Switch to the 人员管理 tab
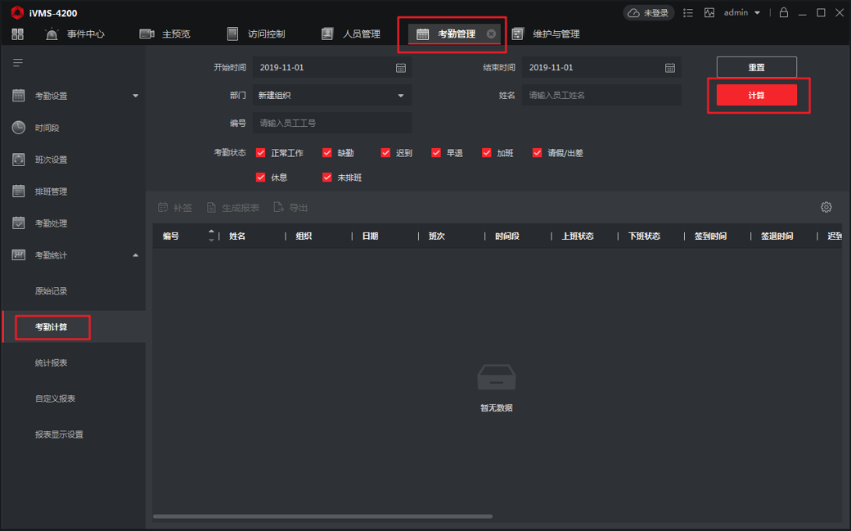851x531 pixels. tap(351, 34)
